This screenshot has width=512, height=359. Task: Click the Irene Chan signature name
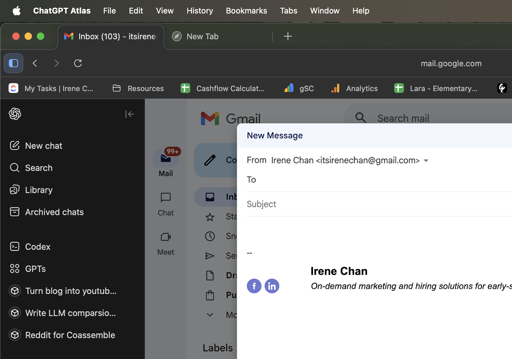coord(339,271)
